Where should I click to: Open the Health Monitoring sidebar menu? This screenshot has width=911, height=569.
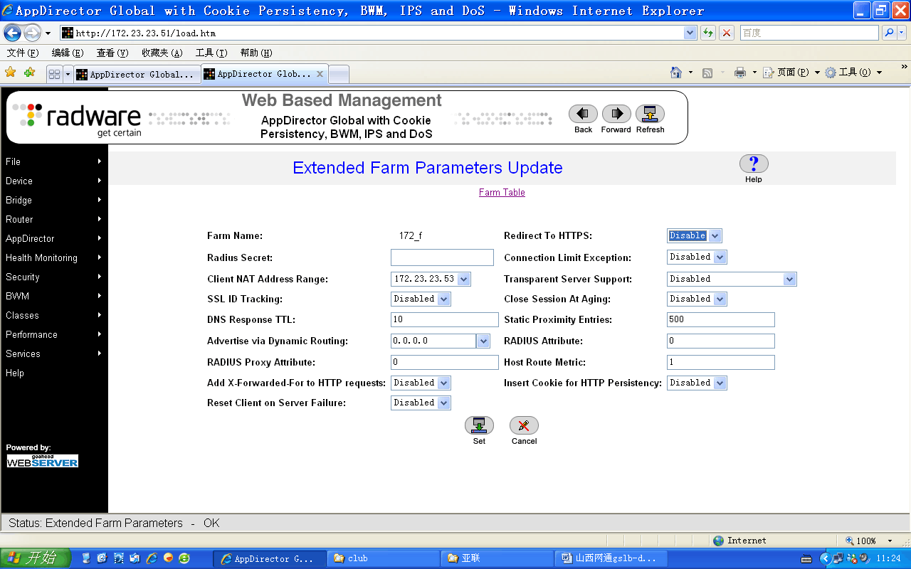(x=53, y=257)
